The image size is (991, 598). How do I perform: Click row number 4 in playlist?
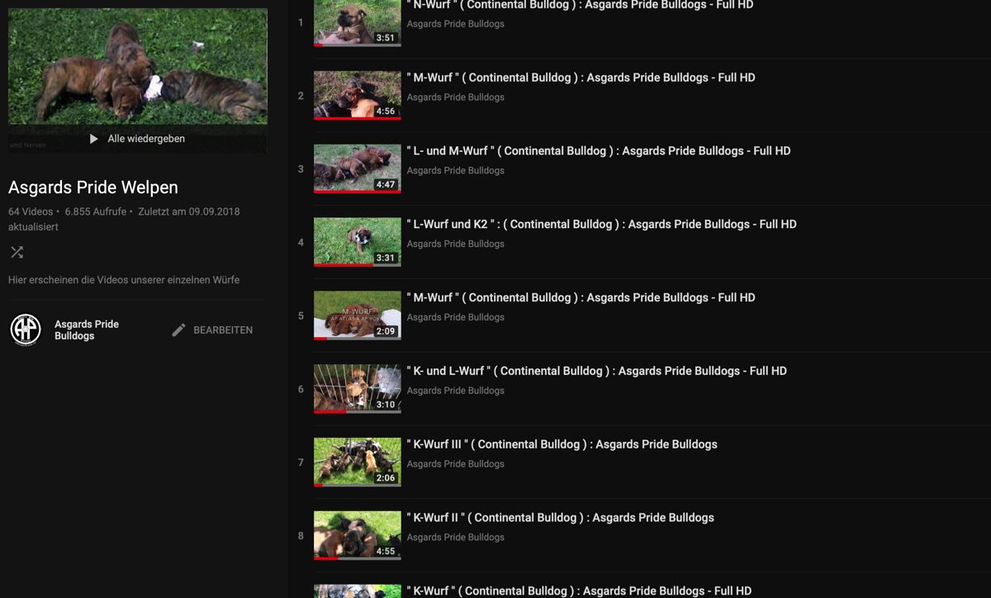click(301, 243)
